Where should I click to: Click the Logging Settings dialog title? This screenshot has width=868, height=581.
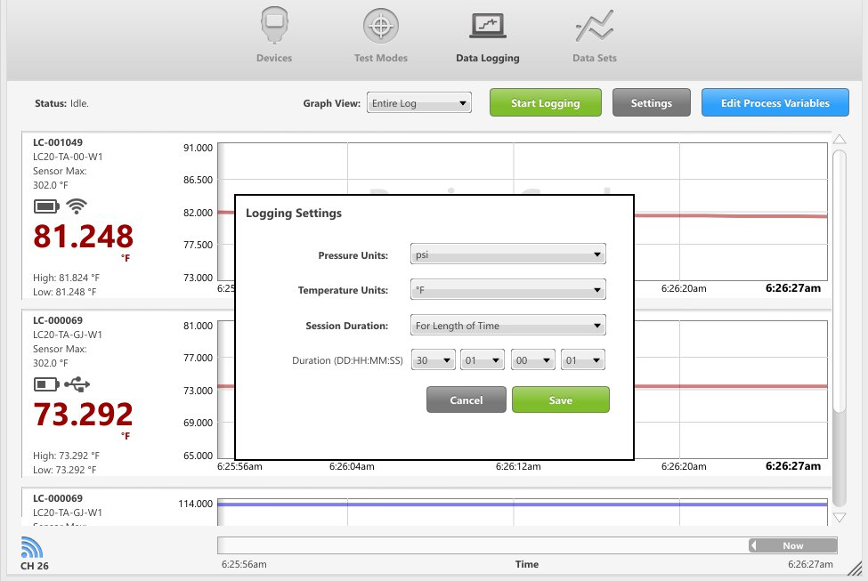[x=294, y=213]
